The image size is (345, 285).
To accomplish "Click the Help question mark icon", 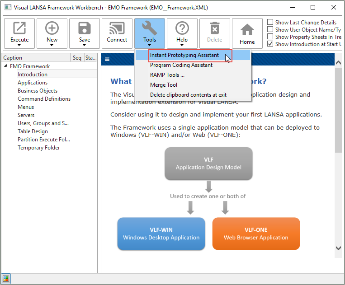I will pos(182,28).
